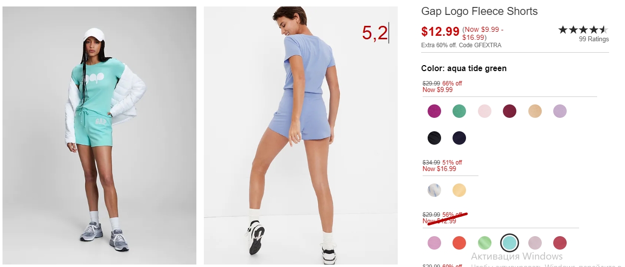Select the dark navy color swatch
The width and height of the screenshot is (625, 267).
[x=459, y=138]
